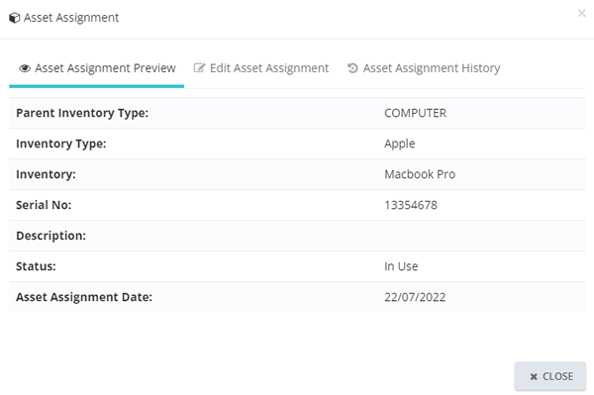This screenshot has width=594, height=395.
Task: Click the serial number 13354678
Action: (x=411, y=205)
